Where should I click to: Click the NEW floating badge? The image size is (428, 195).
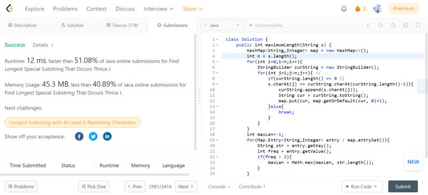[413, 162]
